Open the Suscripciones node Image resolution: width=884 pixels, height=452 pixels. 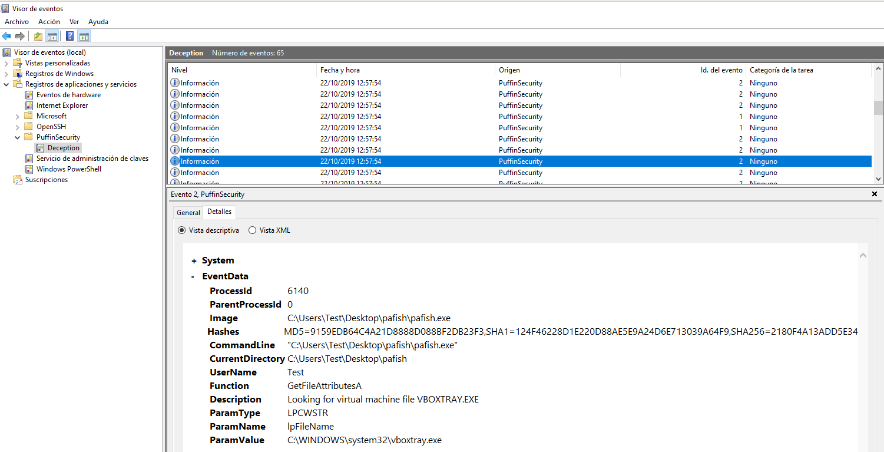(46, 180)
